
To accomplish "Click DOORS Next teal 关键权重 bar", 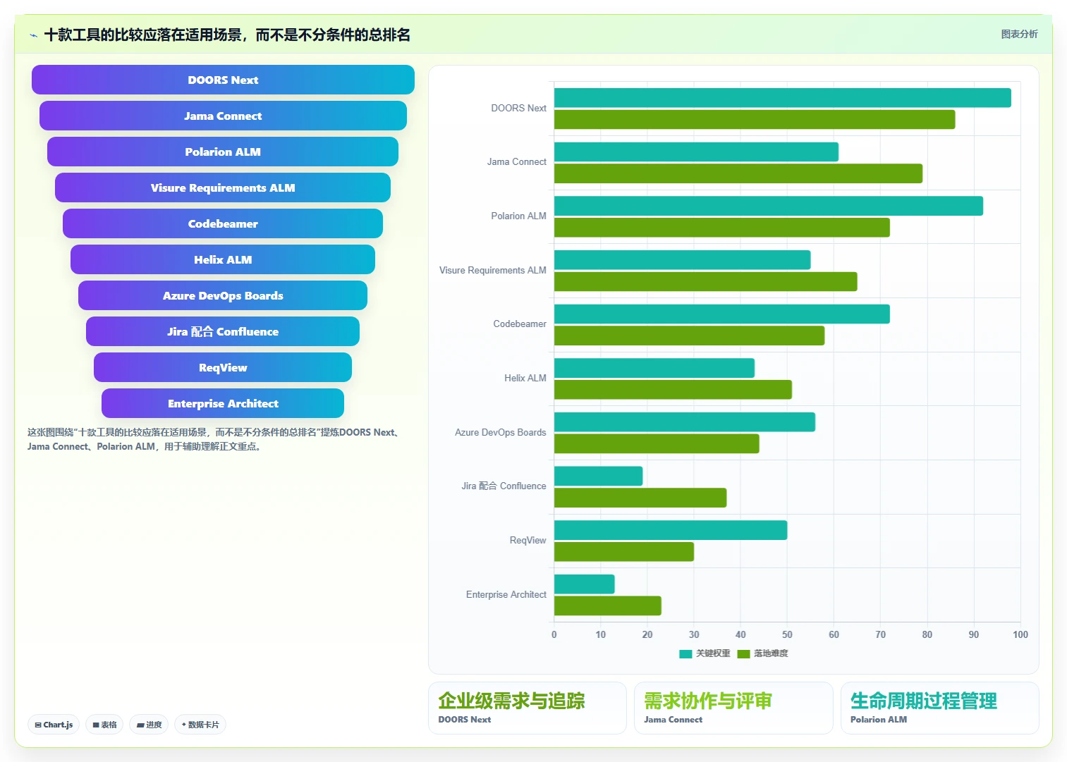I will [x=783, y=98].
